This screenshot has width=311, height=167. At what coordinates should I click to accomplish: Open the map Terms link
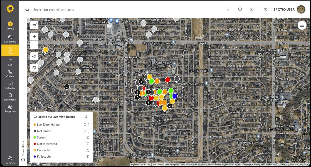[284, 164]
